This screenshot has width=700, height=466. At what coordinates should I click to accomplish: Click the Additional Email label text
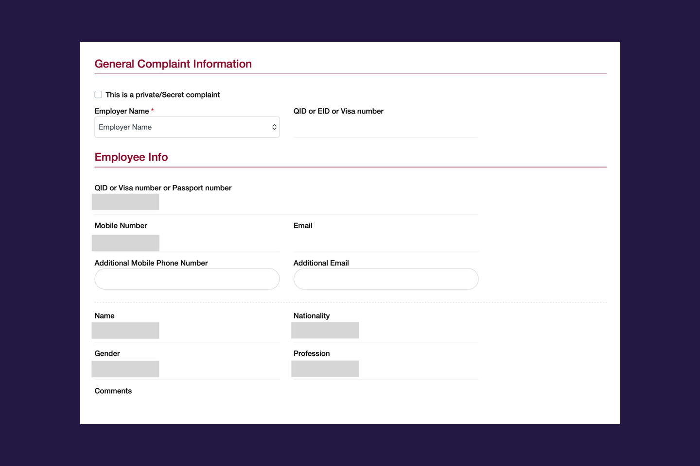pos(321,263)
